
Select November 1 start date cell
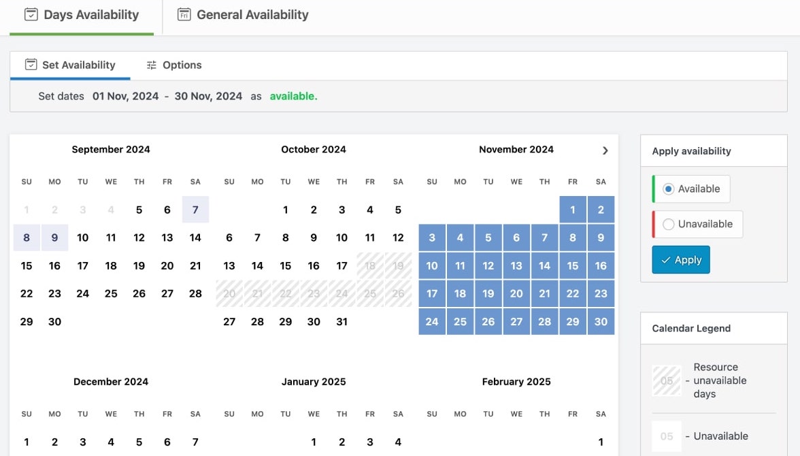coord(573,210)
